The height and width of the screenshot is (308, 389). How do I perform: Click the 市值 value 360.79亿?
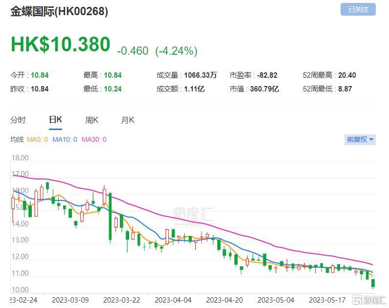click(x=264, y=88)
